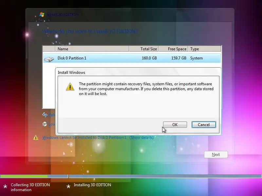Click the warning triangle icon in dialog
The width and height of the screenshot is (262, 196).
click(70, 87)
